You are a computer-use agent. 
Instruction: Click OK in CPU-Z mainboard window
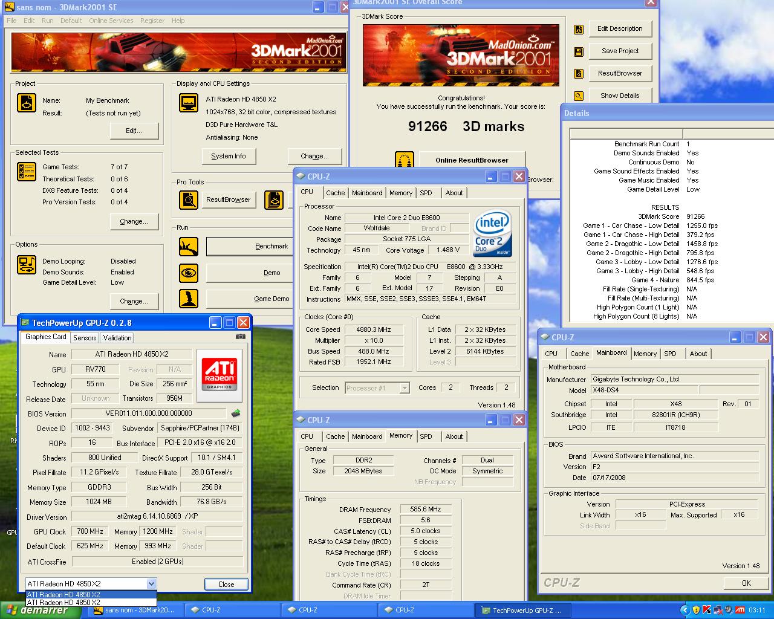tap(746, 583)
